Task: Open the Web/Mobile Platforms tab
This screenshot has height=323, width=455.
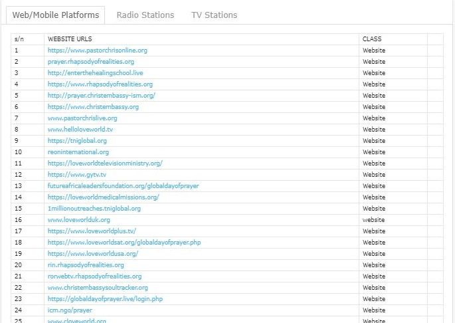Action: point(56,15)
